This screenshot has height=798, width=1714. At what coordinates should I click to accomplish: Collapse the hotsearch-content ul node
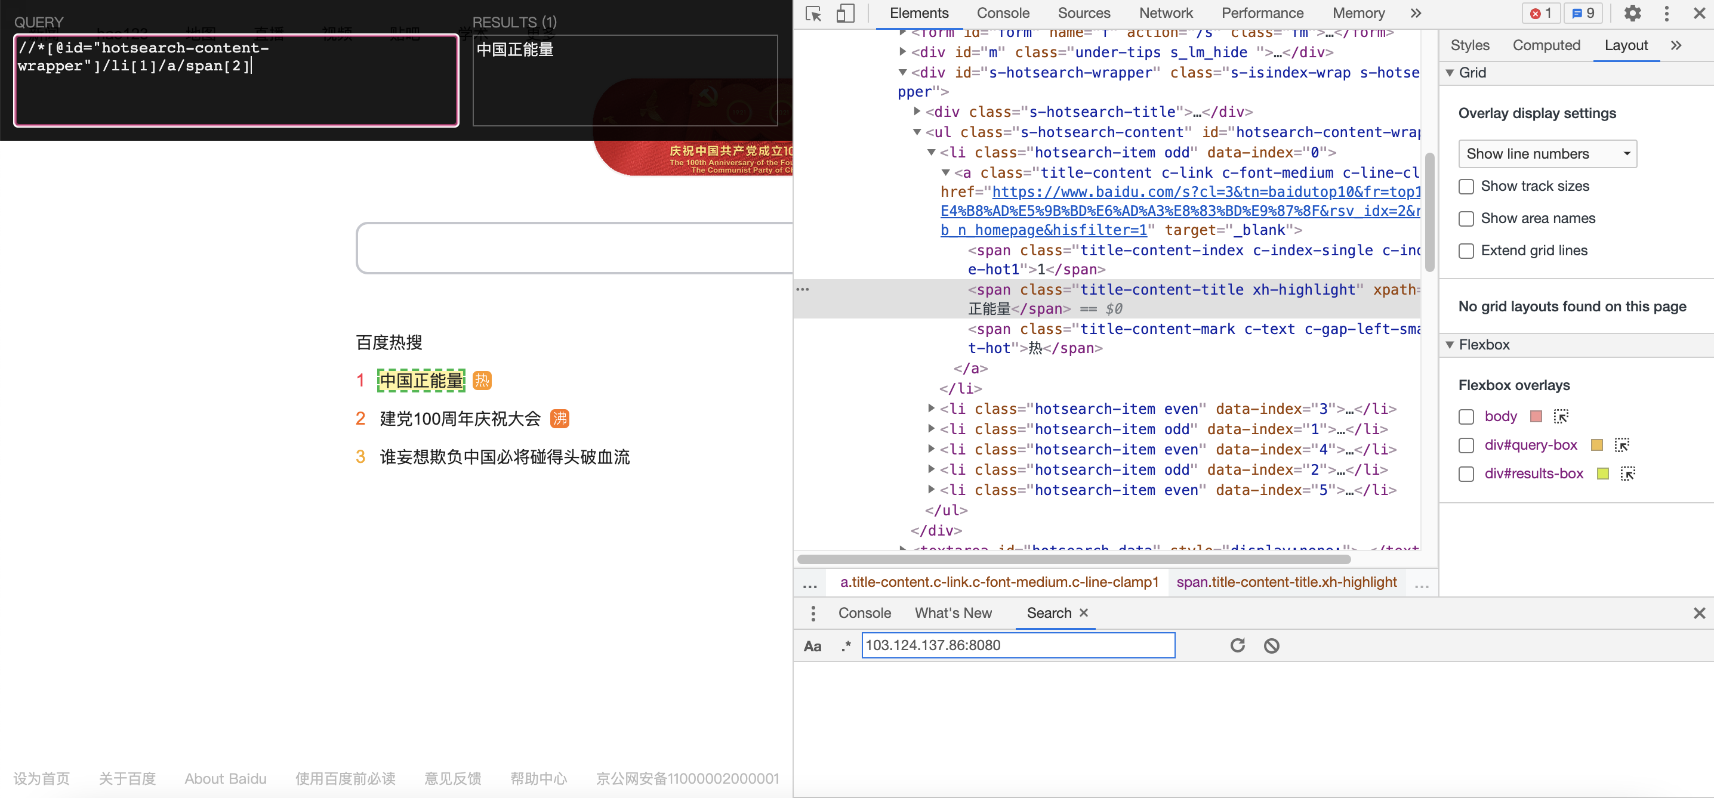917,132
